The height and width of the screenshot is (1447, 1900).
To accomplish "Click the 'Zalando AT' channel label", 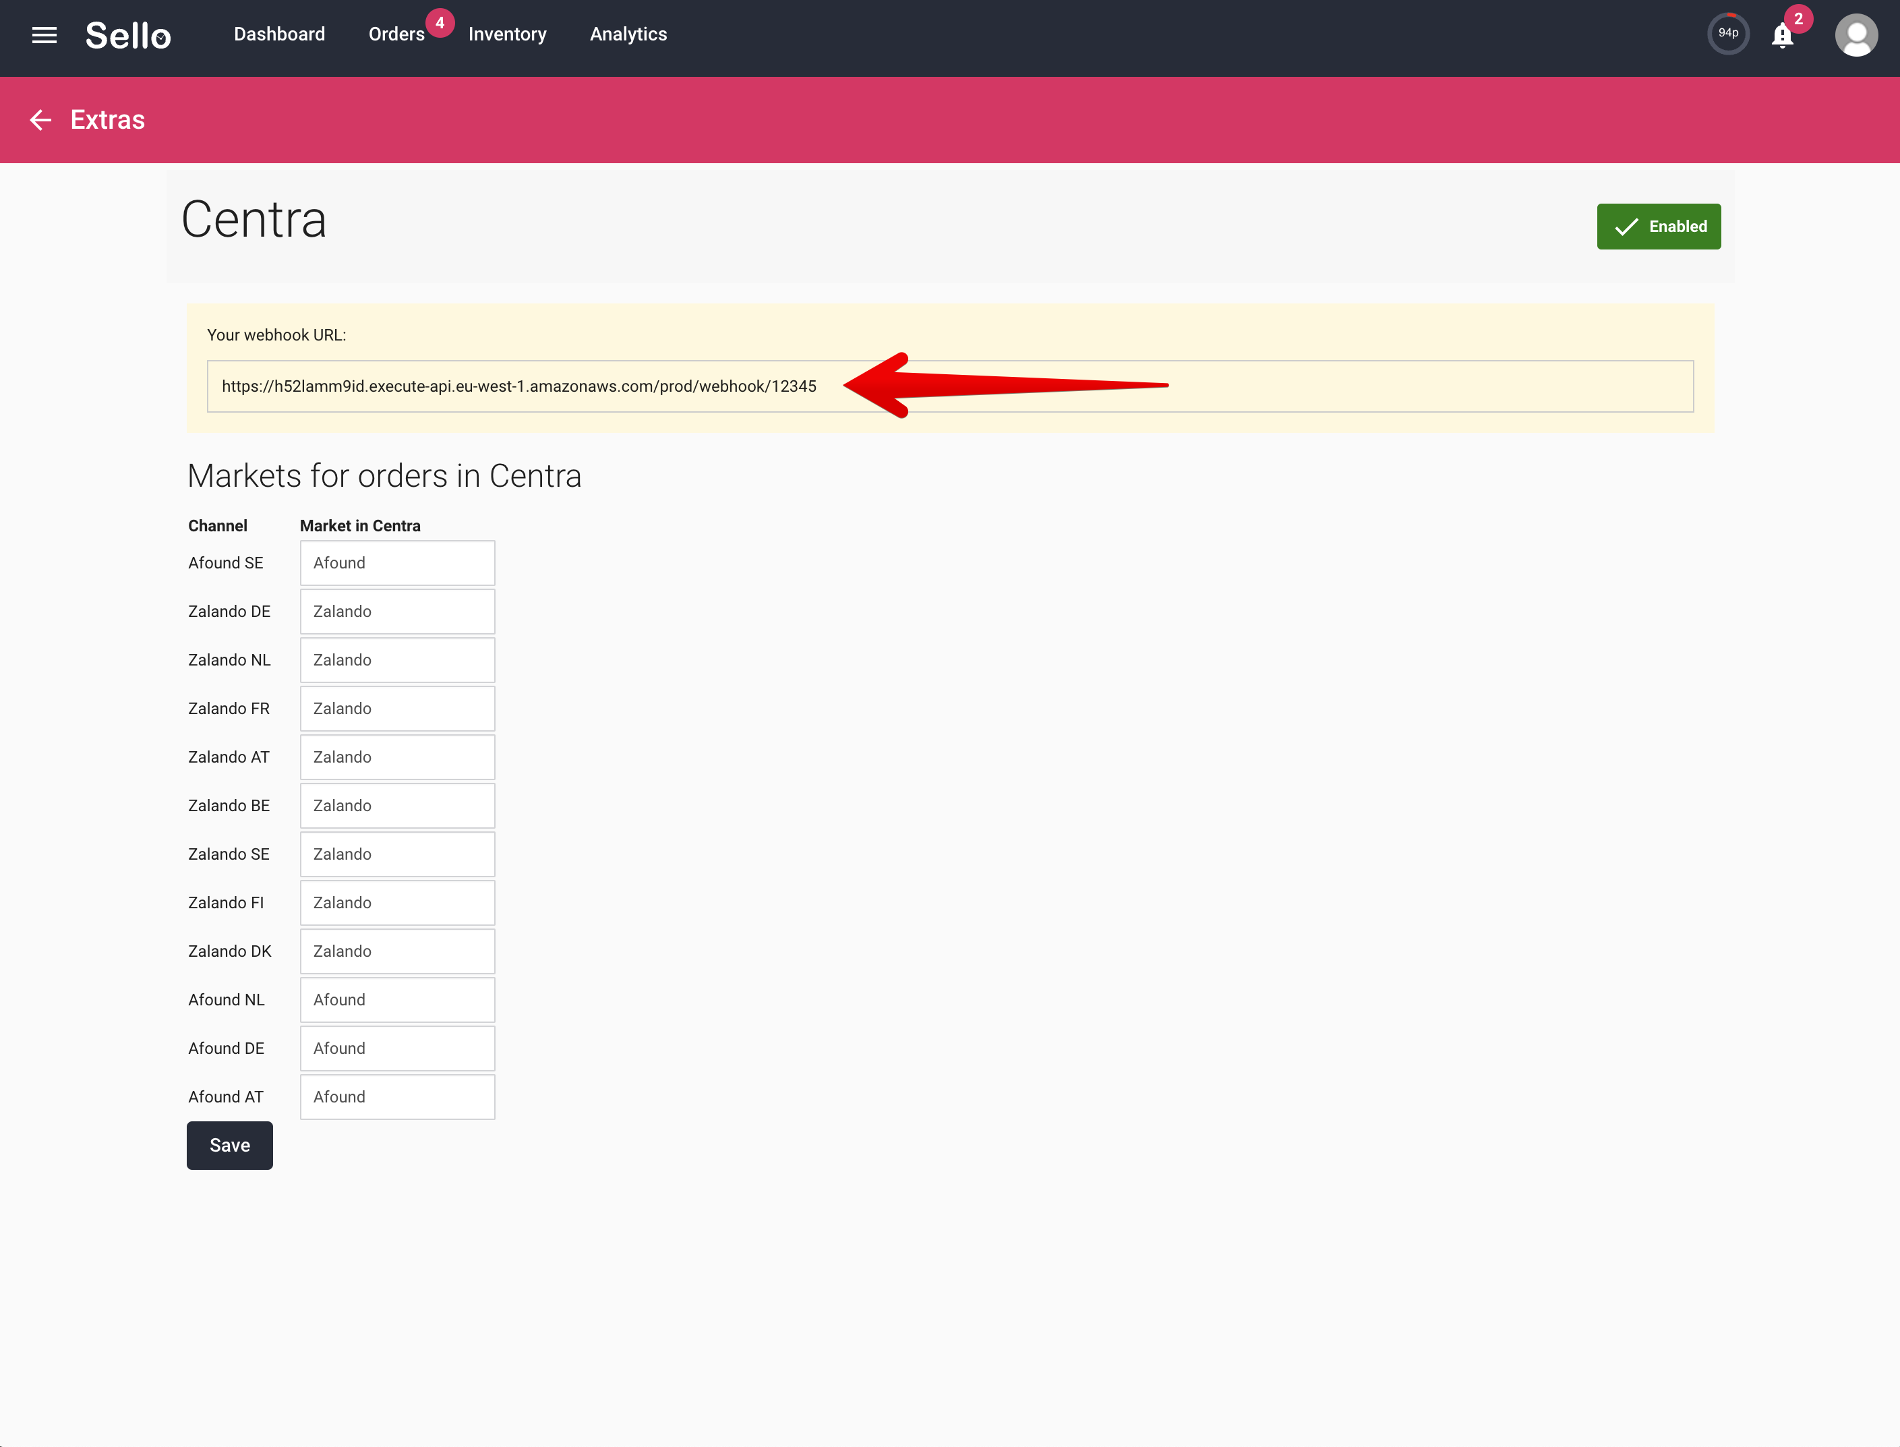I will (x=229, y=757).
